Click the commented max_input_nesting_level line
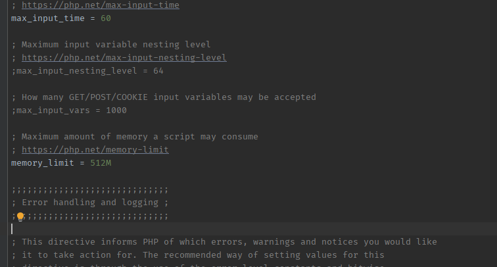This screenshot has height=267, width=497. 87,71
